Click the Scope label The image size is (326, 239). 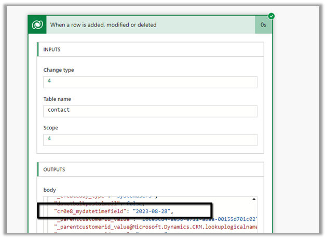tap(51, 128)
